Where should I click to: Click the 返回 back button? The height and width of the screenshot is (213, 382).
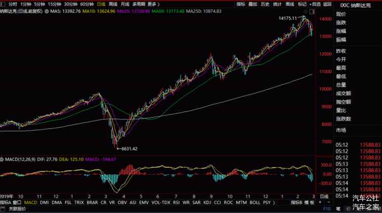point(327,4)
